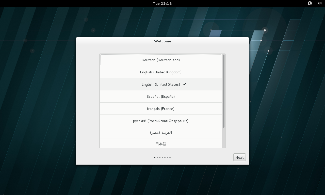The width and height of the screenshot is (325, 195).
Task: Open the Universal Access accessibility menu icon
Action: (310, 3)
